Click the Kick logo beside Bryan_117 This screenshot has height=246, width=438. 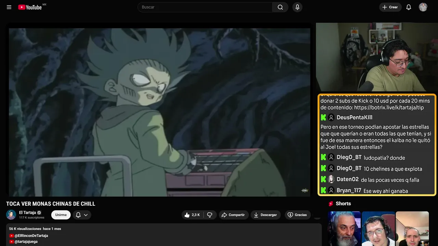click(x=323, y=191)
